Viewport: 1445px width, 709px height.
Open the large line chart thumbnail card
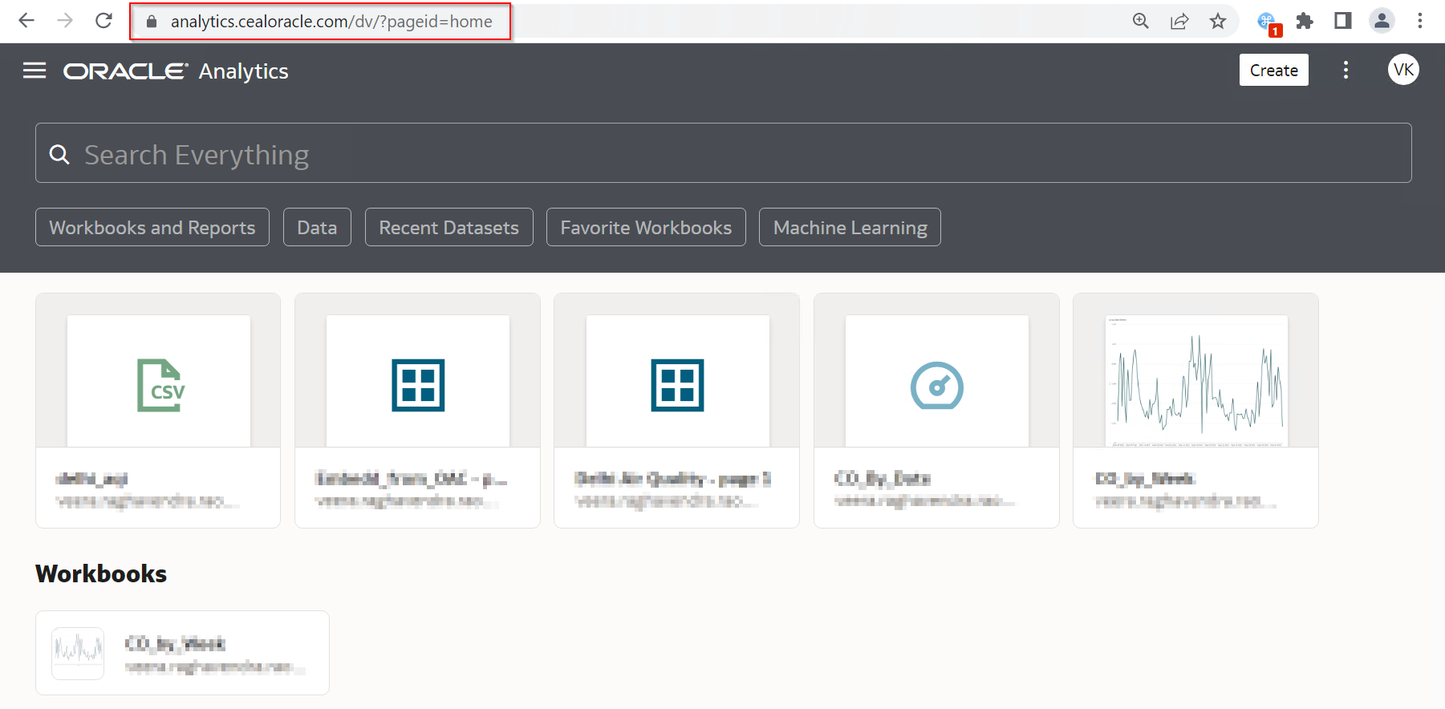tap(1195, 410)
